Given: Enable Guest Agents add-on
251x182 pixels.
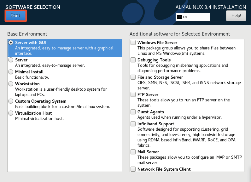Looking at the screenshot, I should (x=133, y=112).
